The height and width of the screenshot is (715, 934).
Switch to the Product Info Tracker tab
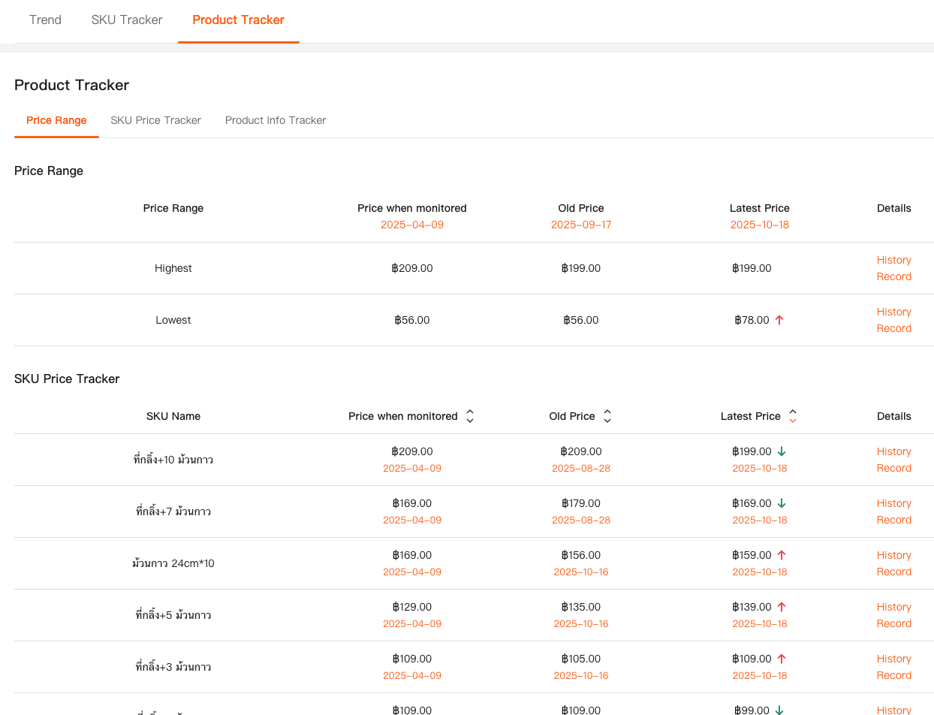click(276, 120)
